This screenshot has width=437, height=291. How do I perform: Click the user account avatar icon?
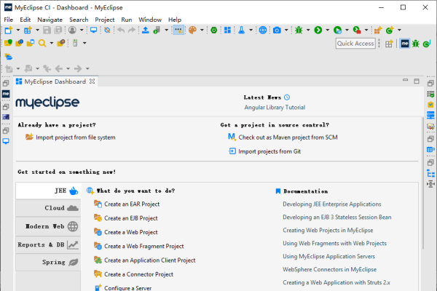click(x=72, y=30)
